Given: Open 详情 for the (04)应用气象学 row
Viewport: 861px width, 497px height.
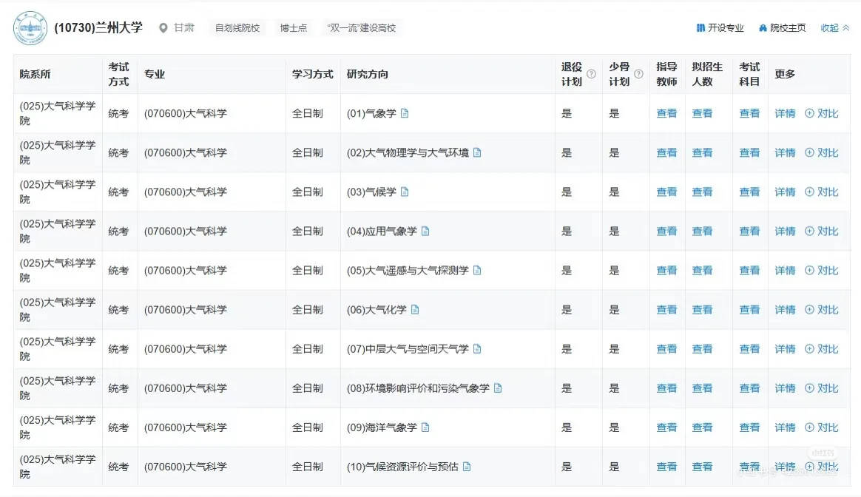Looking at the screenshot, I should [x=784, y=231].
